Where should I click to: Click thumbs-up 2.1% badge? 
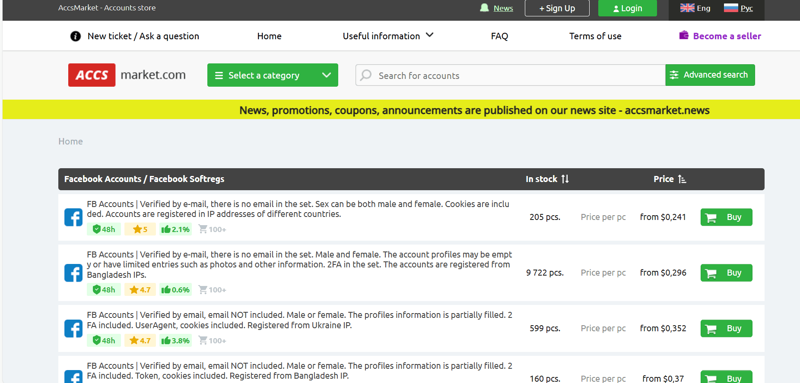[x=176, y=229]
